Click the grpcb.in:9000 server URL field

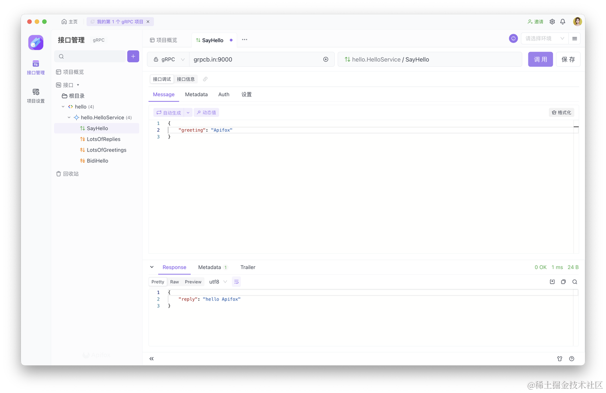pyautogui.click(x=256, y=60)
